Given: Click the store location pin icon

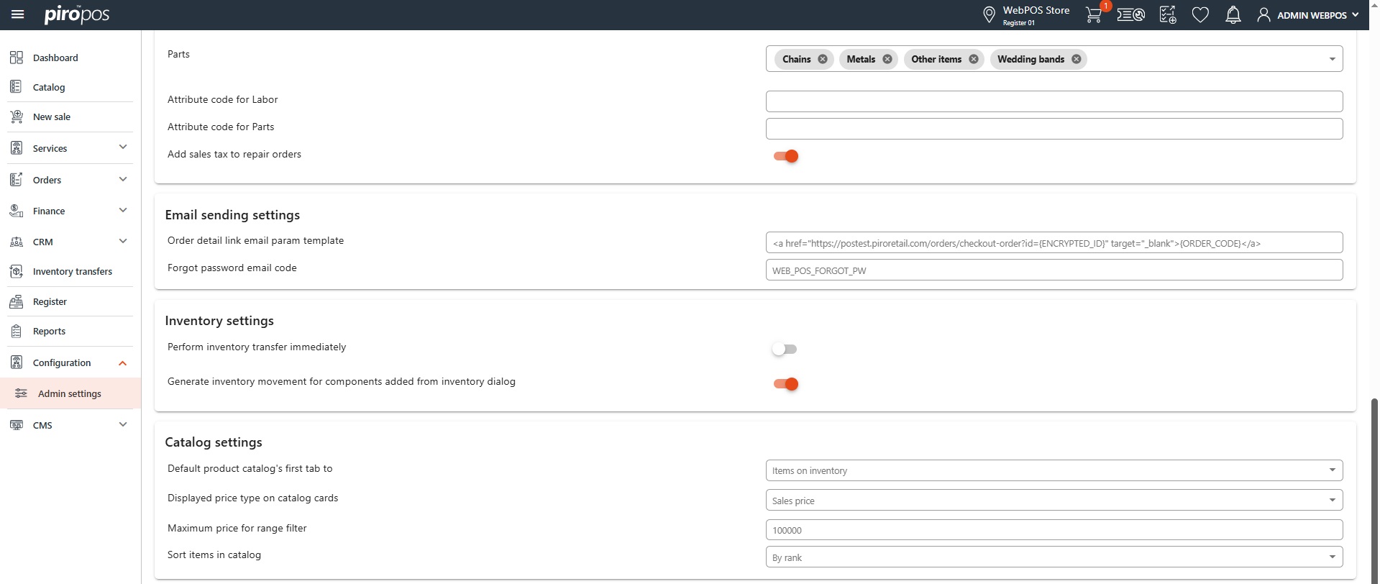Looking at the screenshot, I should tap(989, 15).
